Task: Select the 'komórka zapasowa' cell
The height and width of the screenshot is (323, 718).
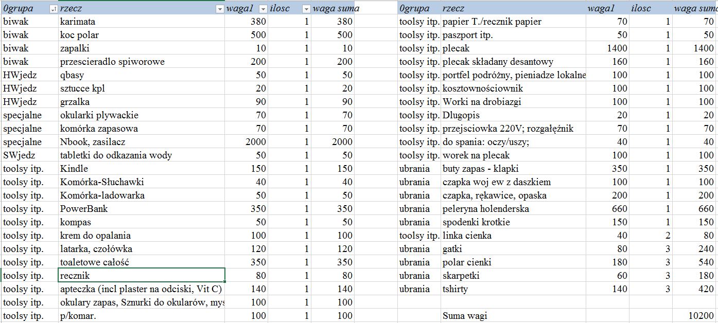Action: 142,129
